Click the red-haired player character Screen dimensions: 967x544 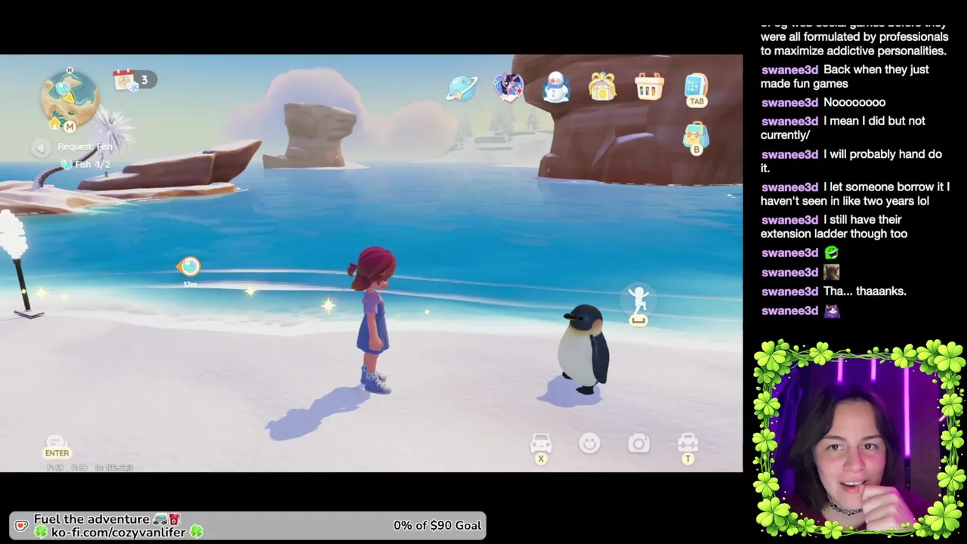pyautogui.click(x=372, y=320)
